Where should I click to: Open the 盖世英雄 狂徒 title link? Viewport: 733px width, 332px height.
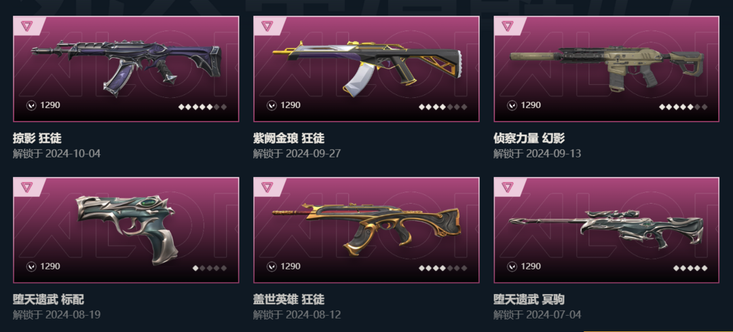click(289, 299)
